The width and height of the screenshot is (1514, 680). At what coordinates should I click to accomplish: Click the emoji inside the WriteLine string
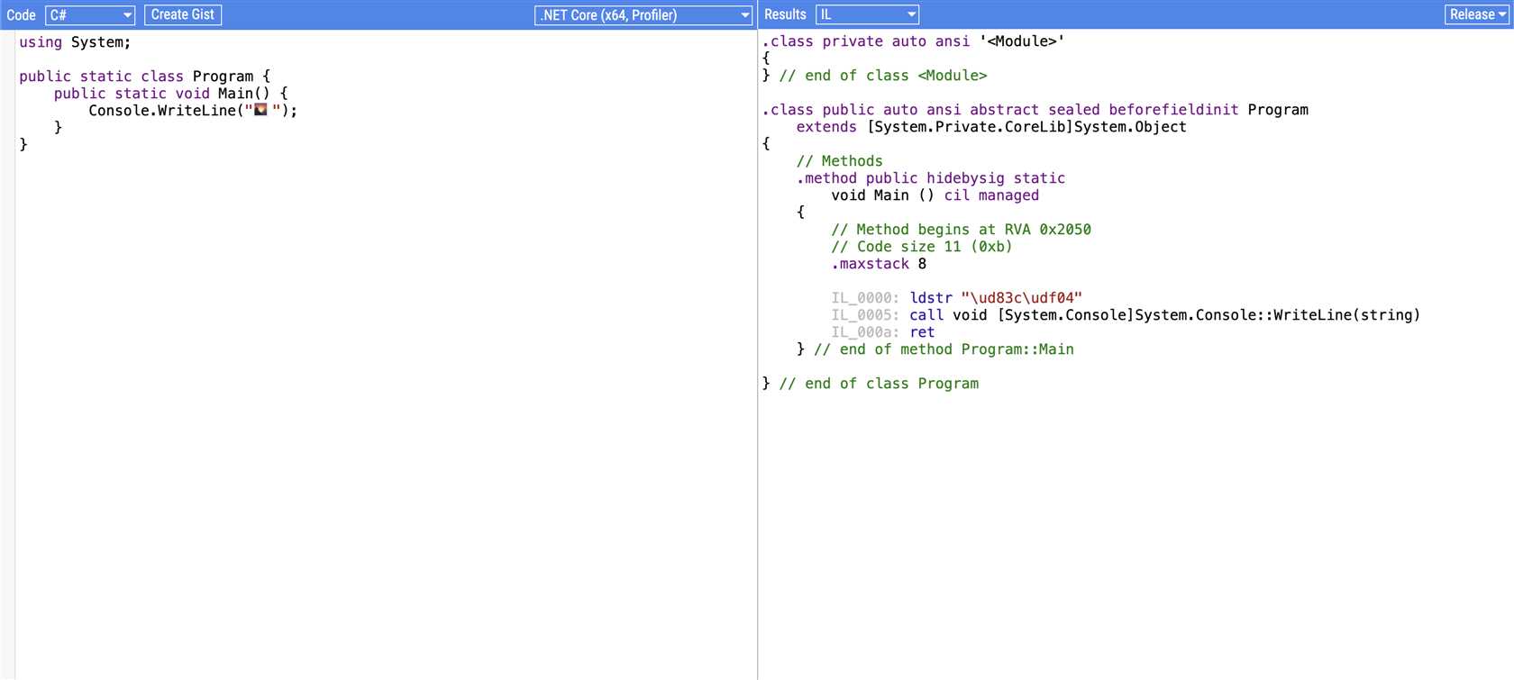coord(261,110)
